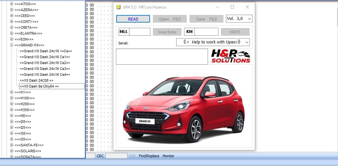Open the Help to work with Upas dropdown

click(x=213, y=42)
